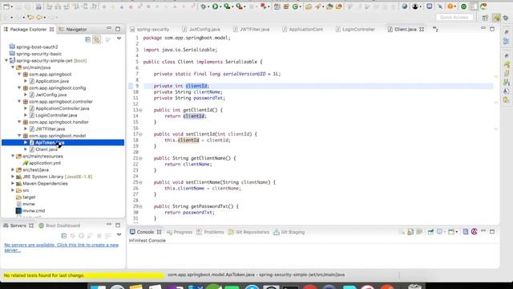Expand the Maven Dependencies node
Screen dimensions: 513x289
(13, 183)
